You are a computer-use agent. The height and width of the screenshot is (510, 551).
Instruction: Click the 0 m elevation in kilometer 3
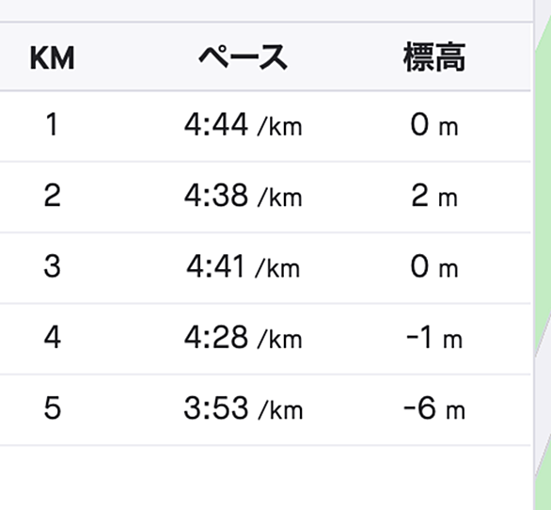coord(434,267)
